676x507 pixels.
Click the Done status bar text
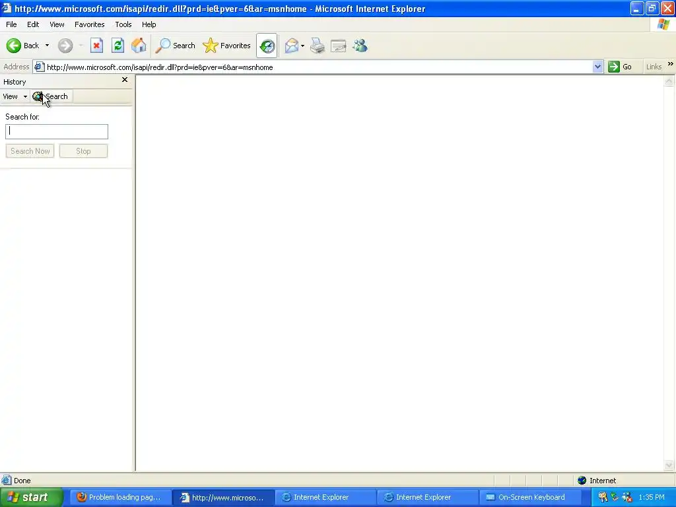[x=22, y=481]
